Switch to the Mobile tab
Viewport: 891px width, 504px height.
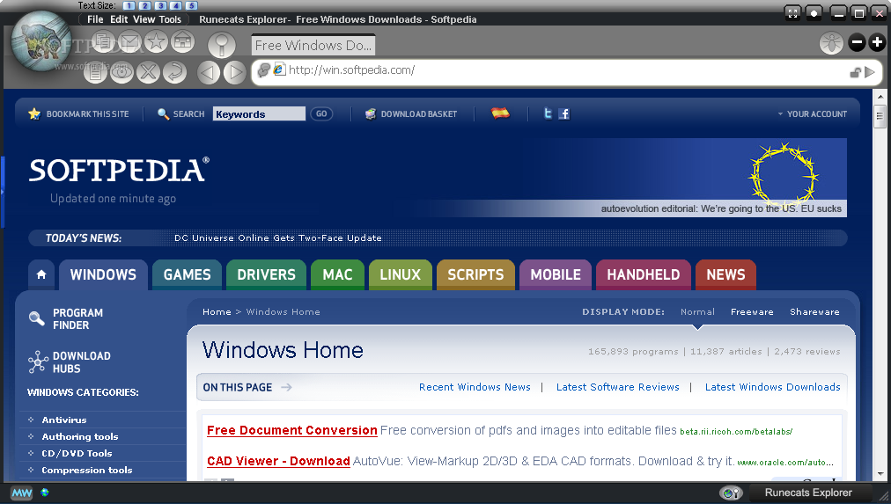(556, 274)
